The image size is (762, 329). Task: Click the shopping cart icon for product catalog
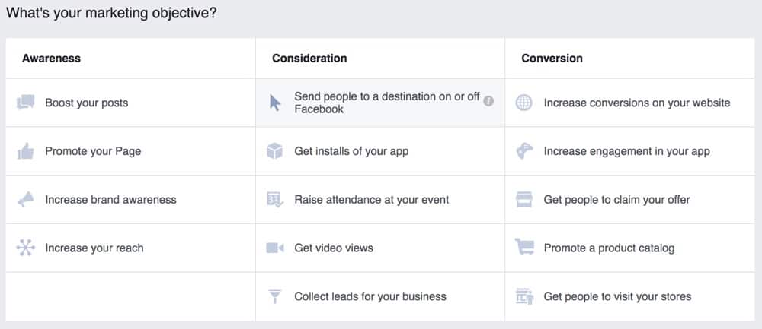click(524, 248)
